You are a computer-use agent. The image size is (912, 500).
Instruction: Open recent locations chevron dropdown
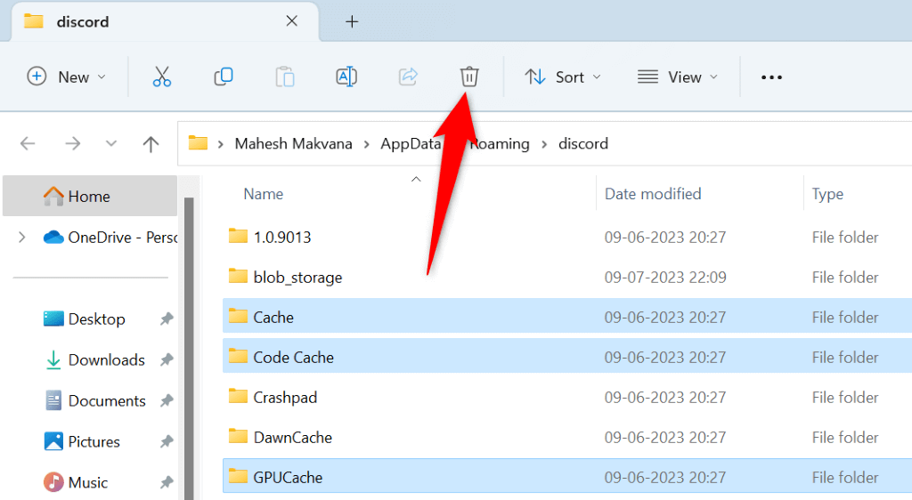pyautogui.click(x=111, y=143)
